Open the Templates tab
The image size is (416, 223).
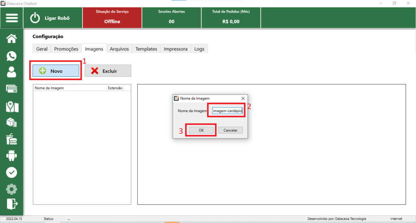coord(146,49)
